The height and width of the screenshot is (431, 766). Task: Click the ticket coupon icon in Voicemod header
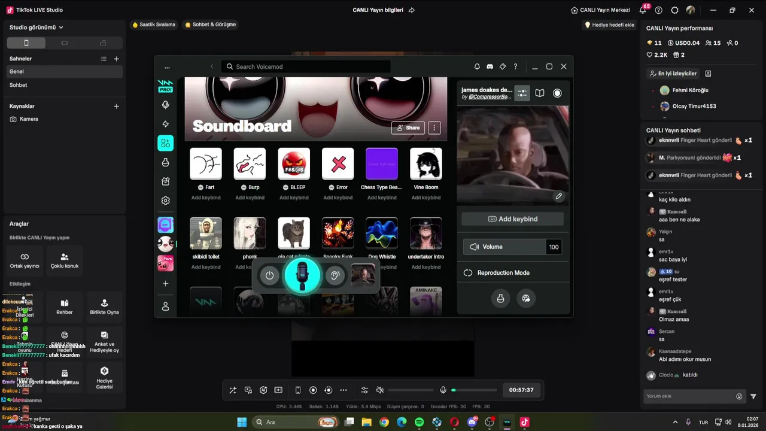click(503, 66)
